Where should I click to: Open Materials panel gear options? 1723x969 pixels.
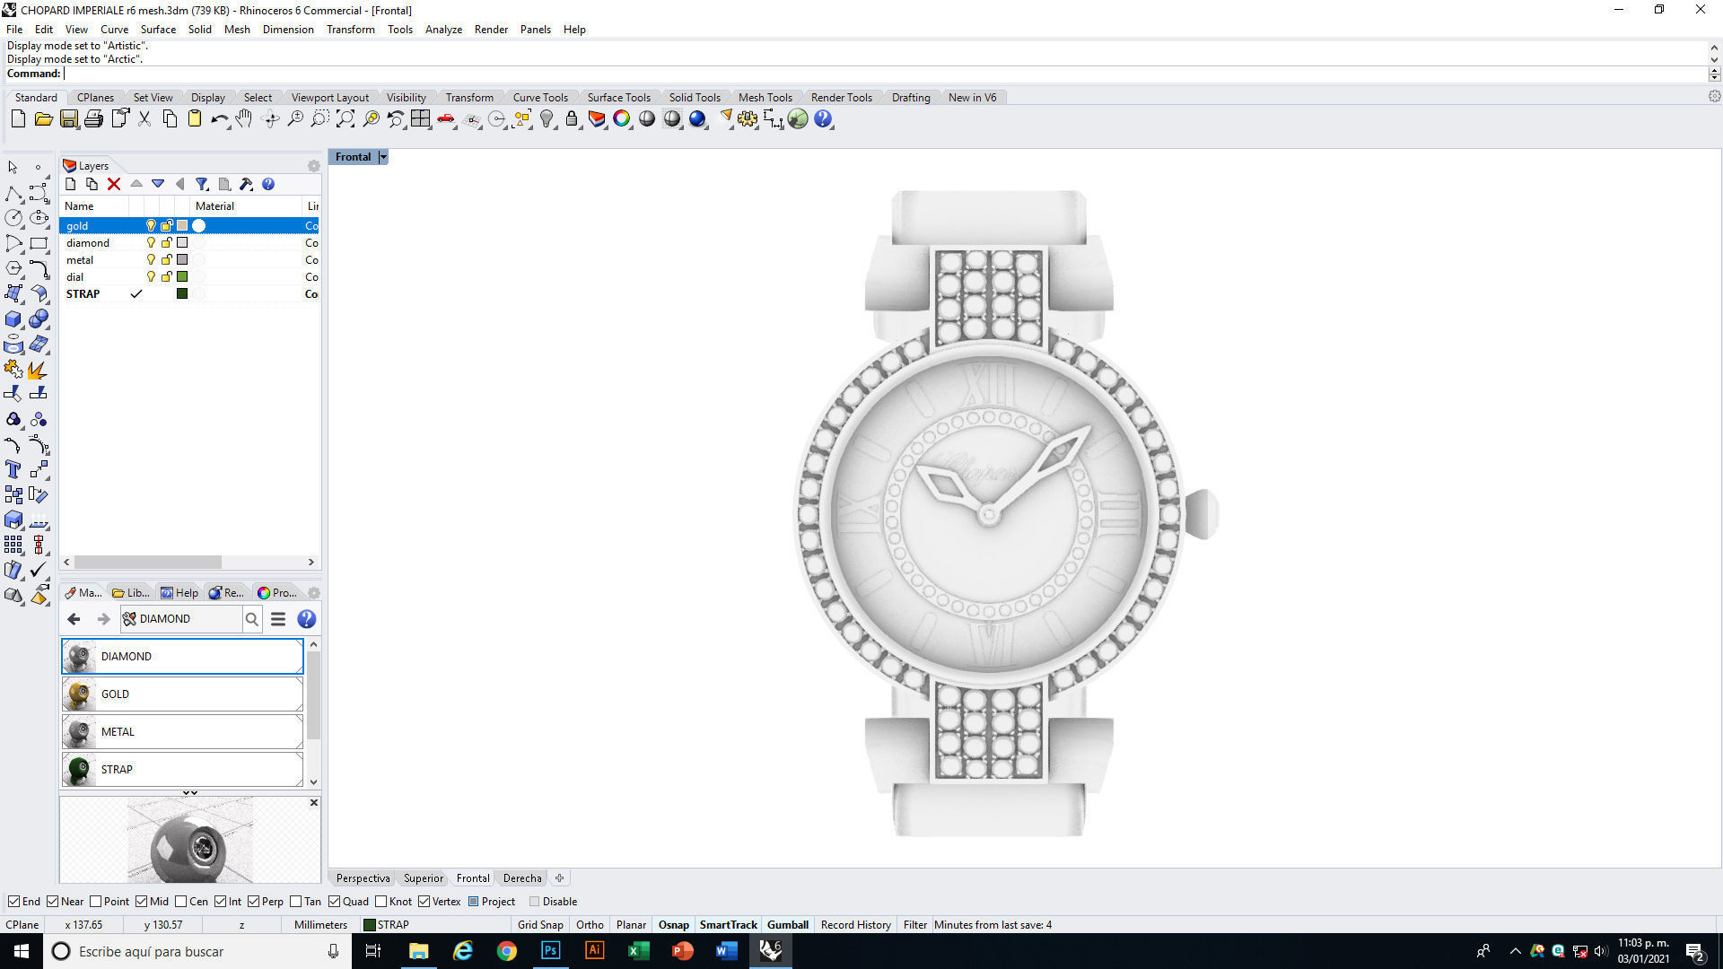click(313, 593)
